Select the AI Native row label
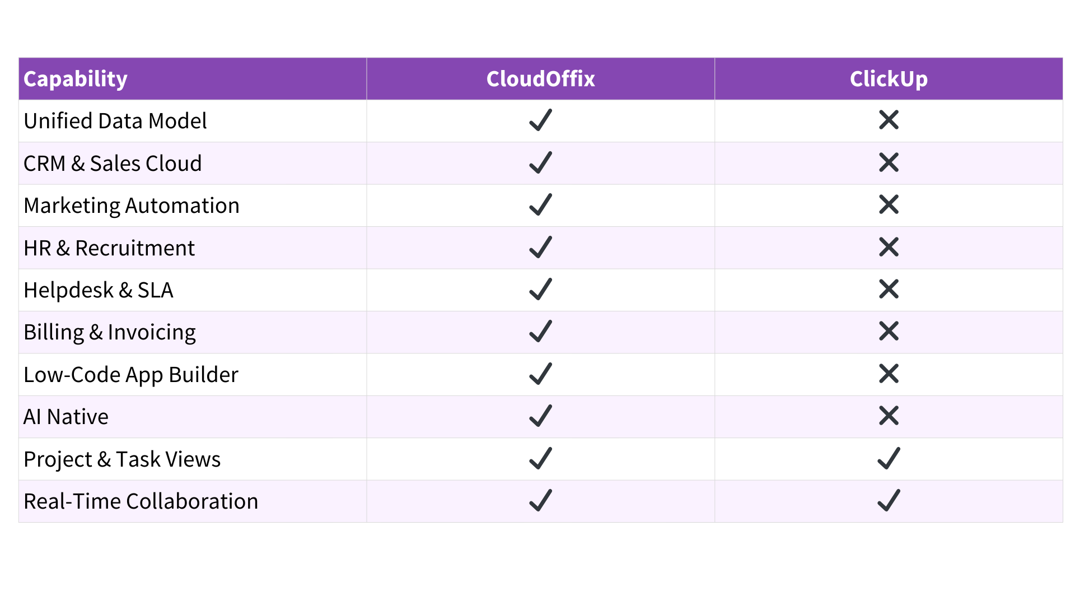This screenshot has height=605, width=1075. [66, 417]
